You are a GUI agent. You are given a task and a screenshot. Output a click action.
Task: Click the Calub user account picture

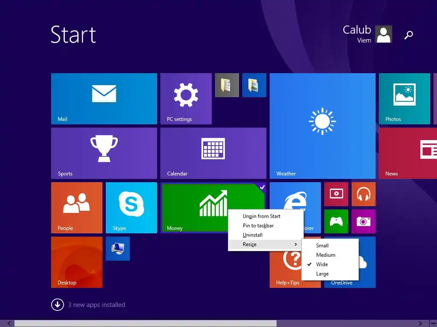coord(384,34)
